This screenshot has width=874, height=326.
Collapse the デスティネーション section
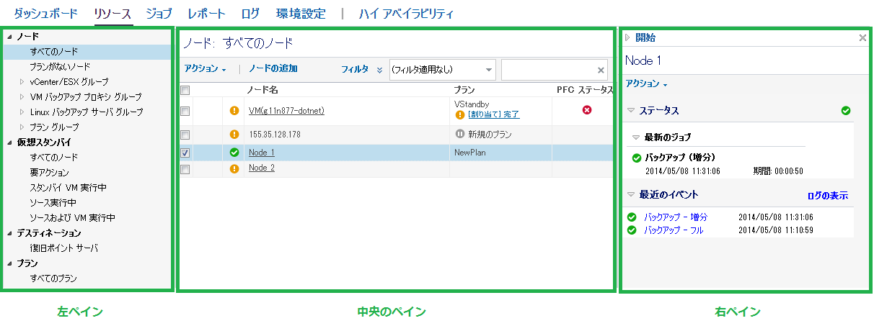(8, 233)
